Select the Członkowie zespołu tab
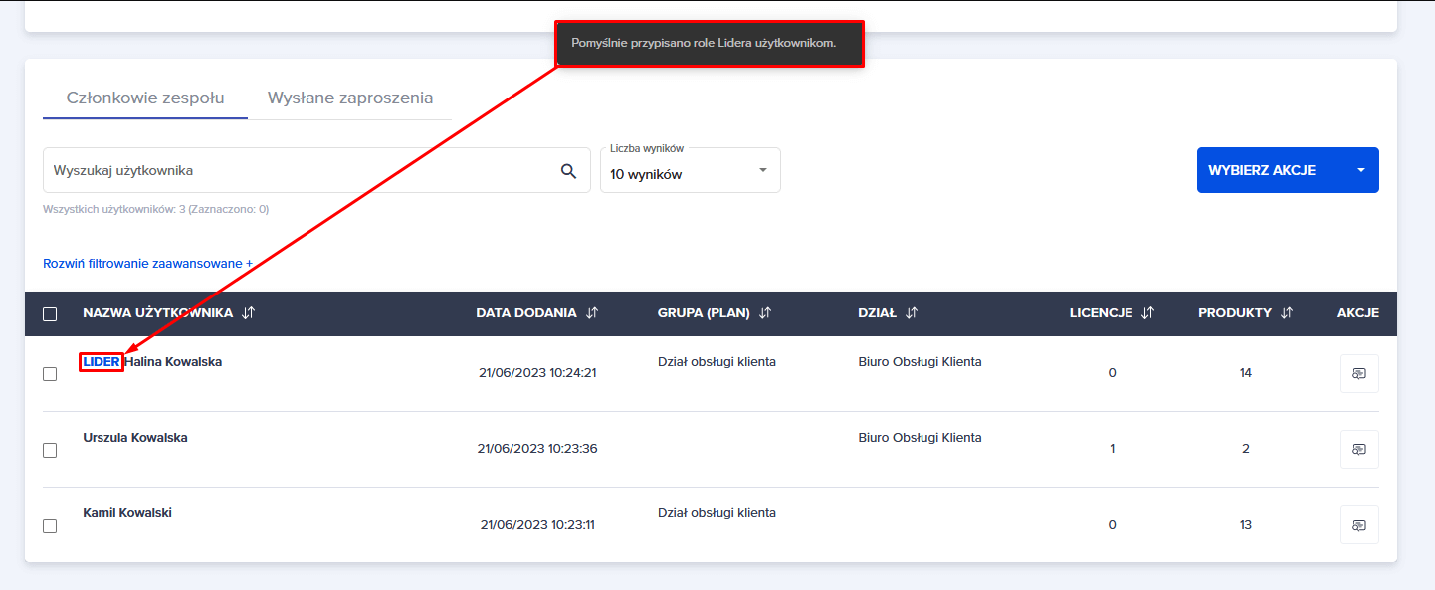Viewport: 1435px width, 590px height. pos(145,98)
